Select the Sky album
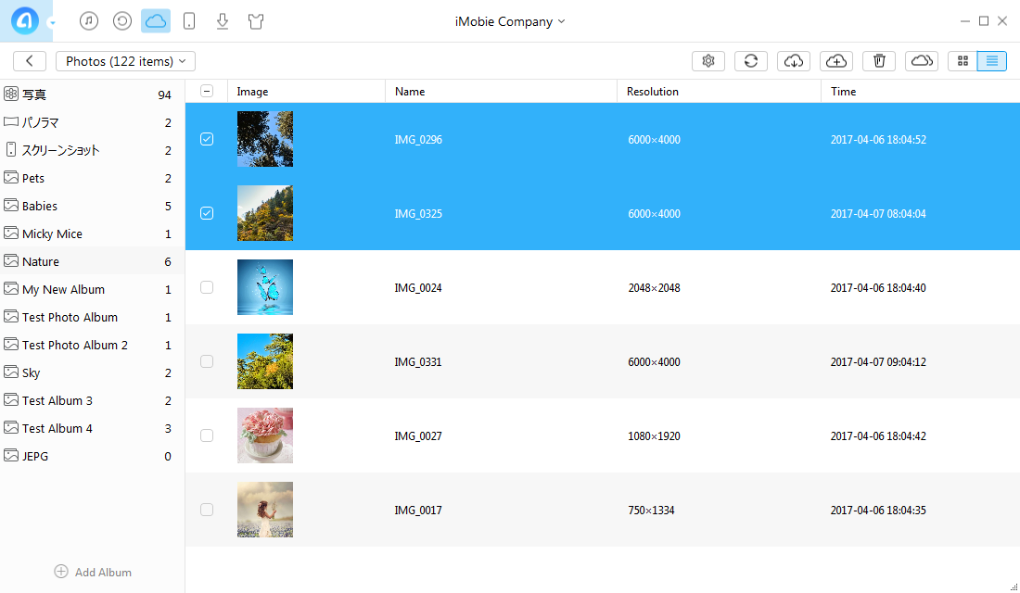 pos(93,372)
